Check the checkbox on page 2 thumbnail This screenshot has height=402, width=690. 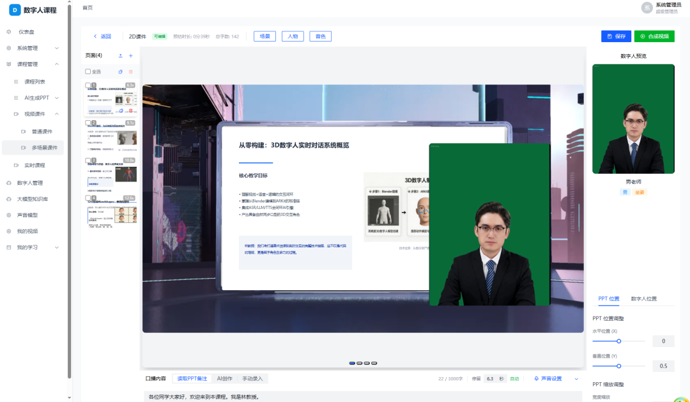pyautogui.click(x=88, y=123)
